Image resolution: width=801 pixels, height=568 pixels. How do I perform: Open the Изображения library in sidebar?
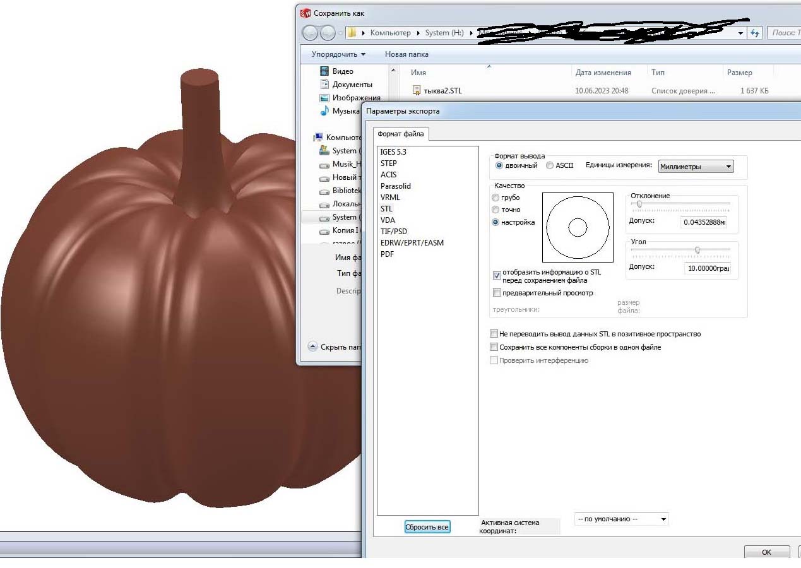[x=356, y=98]
